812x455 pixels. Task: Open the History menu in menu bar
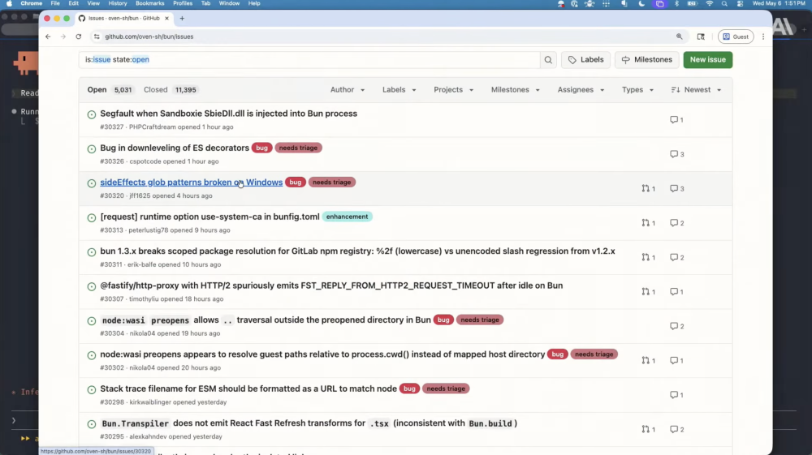118,3
